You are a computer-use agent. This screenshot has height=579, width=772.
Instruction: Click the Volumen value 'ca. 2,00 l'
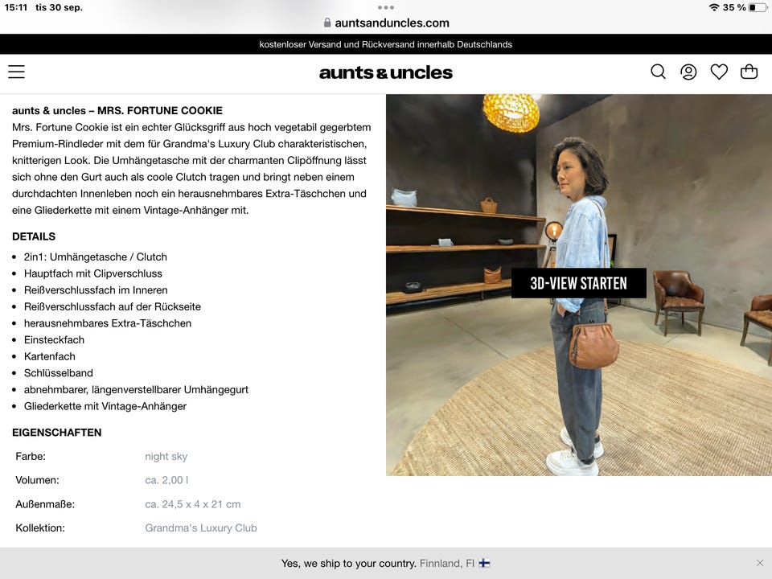coord(166,480)
